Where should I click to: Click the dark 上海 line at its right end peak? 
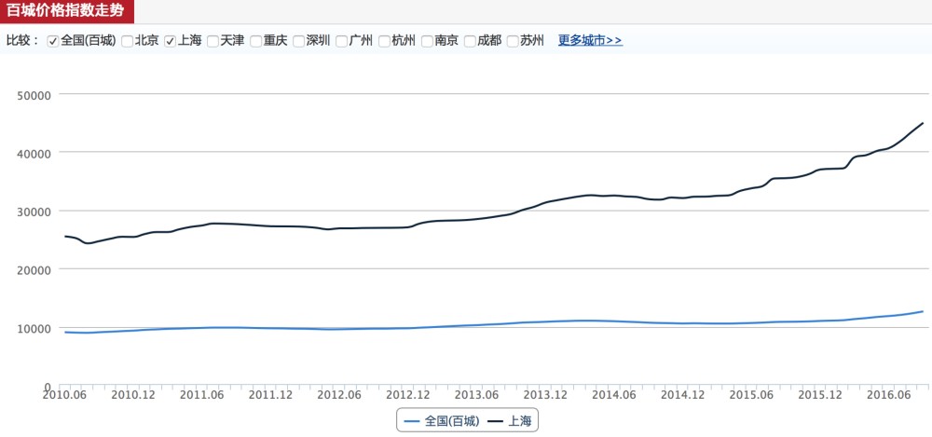click(x=922, y=123)
